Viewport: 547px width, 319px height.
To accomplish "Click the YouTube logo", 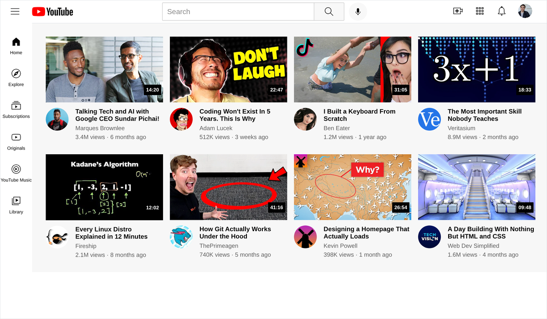I will pos(52,12).
